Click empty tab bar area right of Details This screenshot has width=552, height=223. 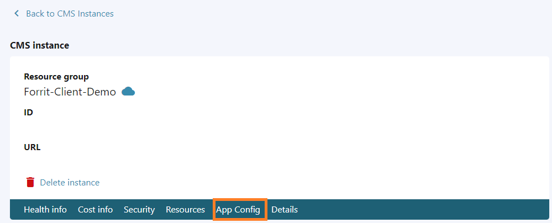[420, 210]
